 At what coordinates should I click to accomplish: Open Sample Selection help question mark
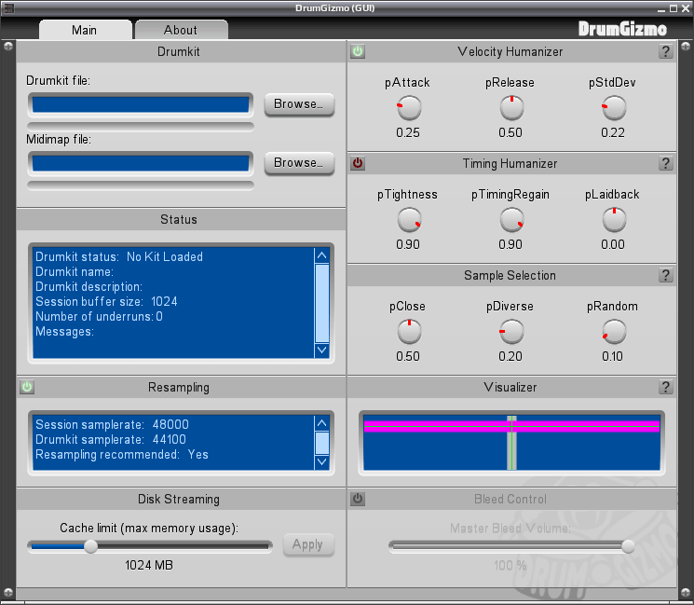pos(665,276)
